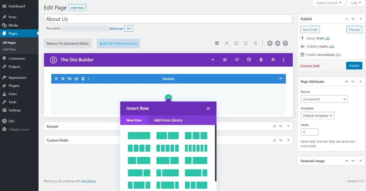Open the Parent page dropdown
This screenshot has width=366, height=191.
324,99
